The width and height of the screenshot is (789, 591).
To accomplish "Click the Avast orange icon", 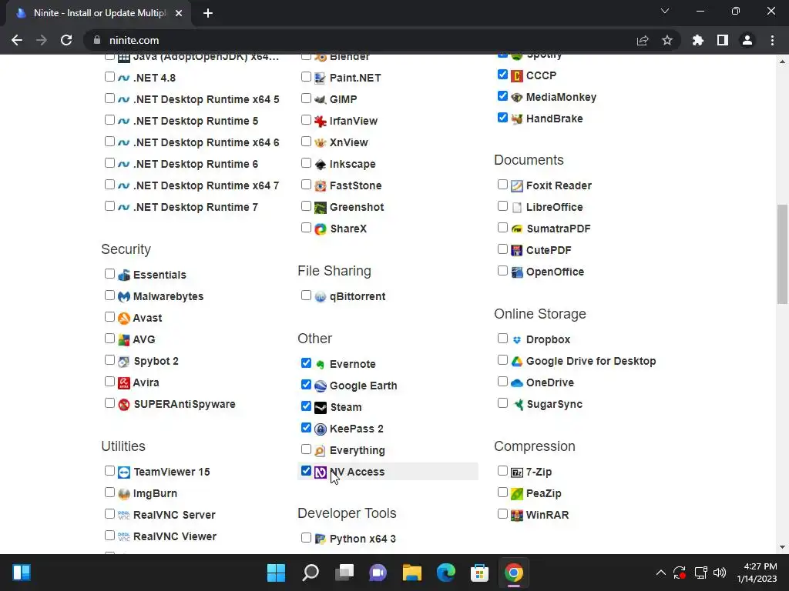I will pyautogui.click(x=124, y=318).
